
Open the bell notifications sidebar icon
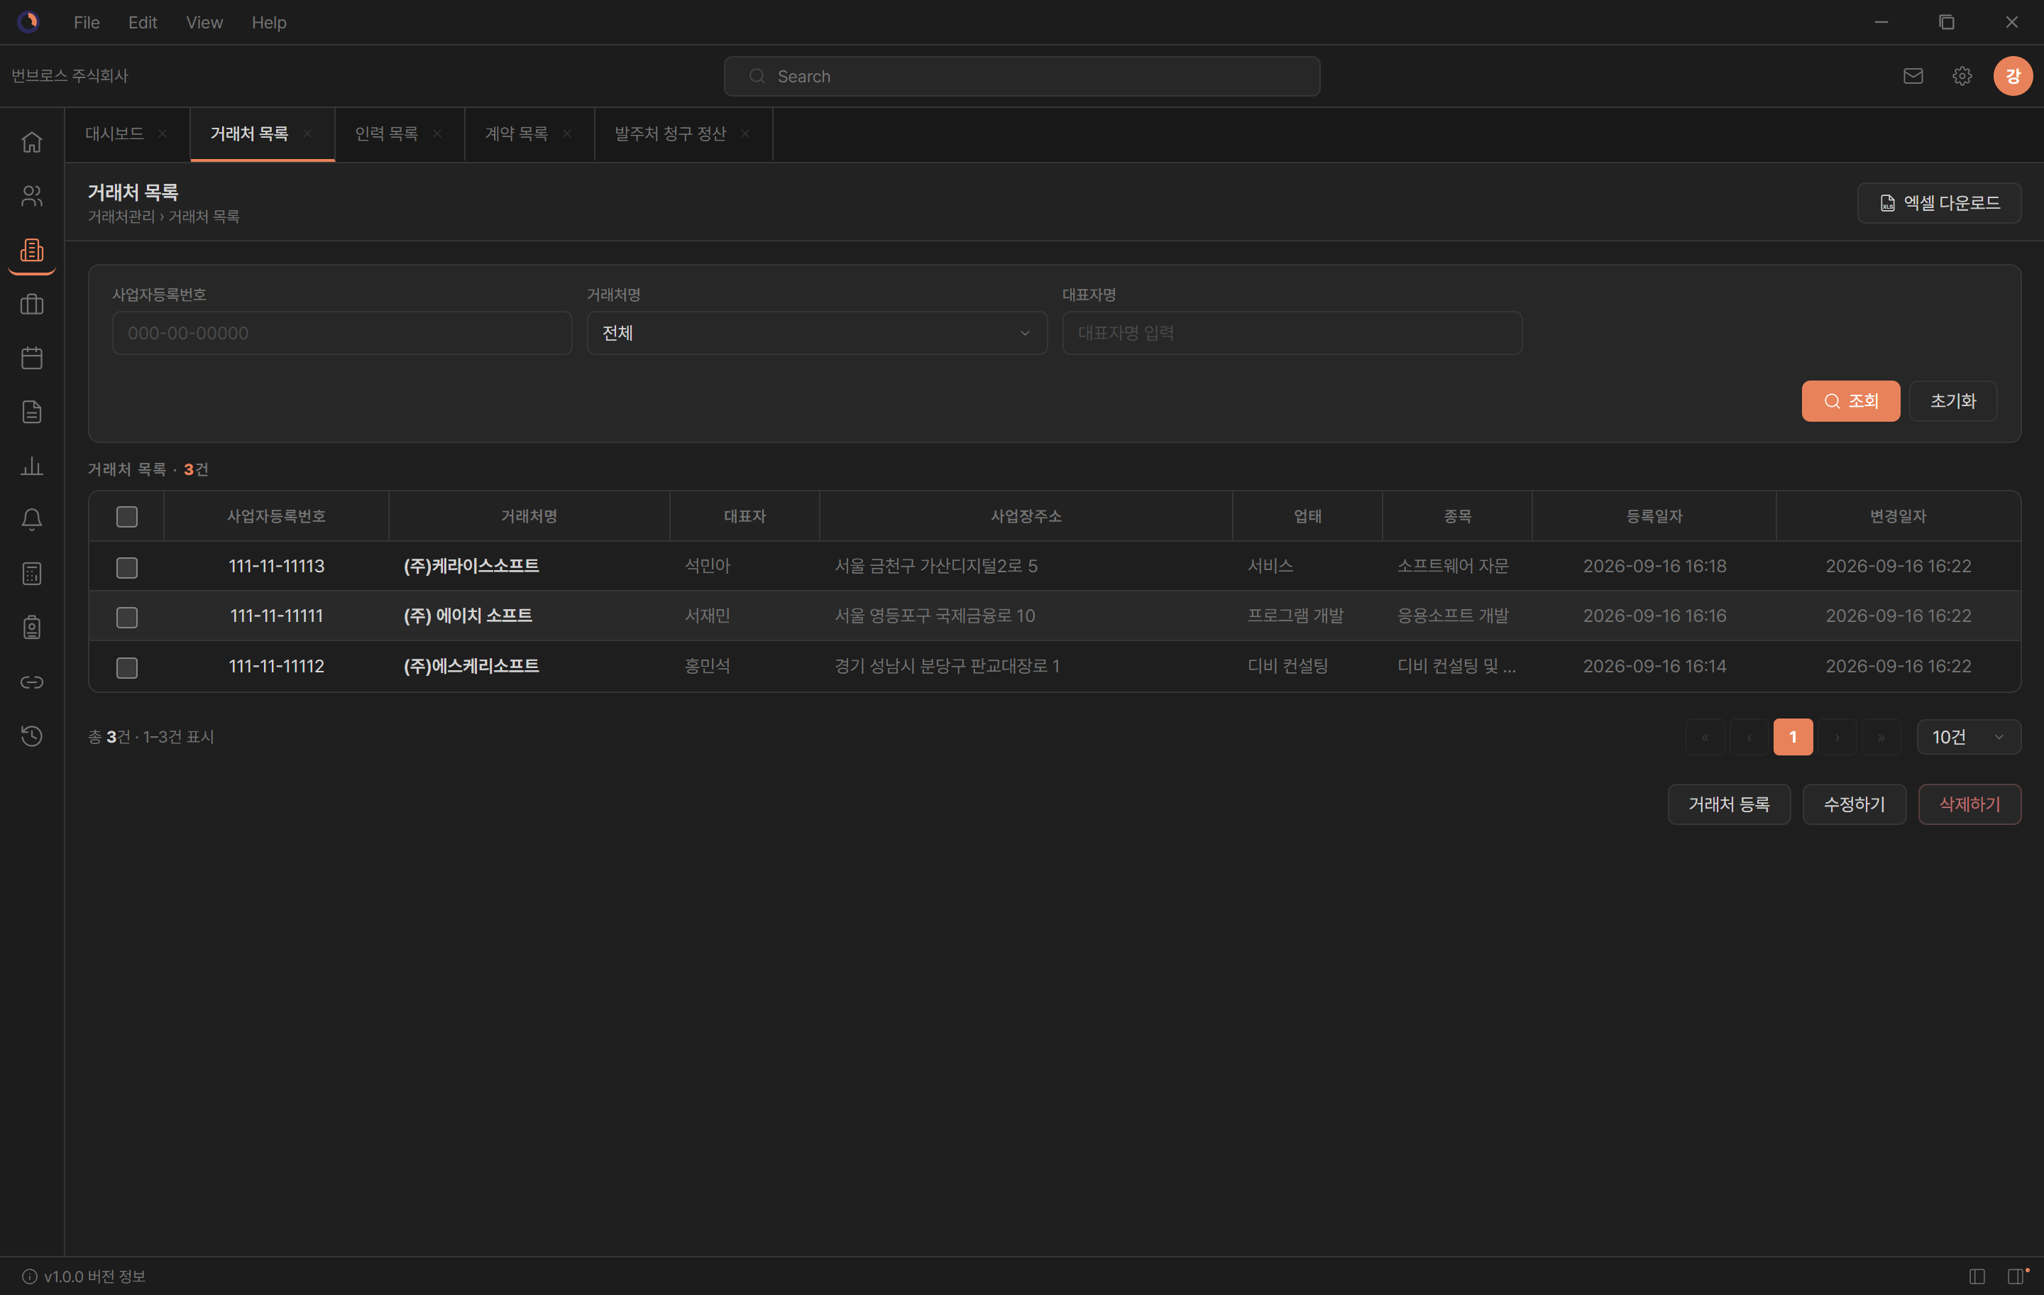tap(31, 520)
